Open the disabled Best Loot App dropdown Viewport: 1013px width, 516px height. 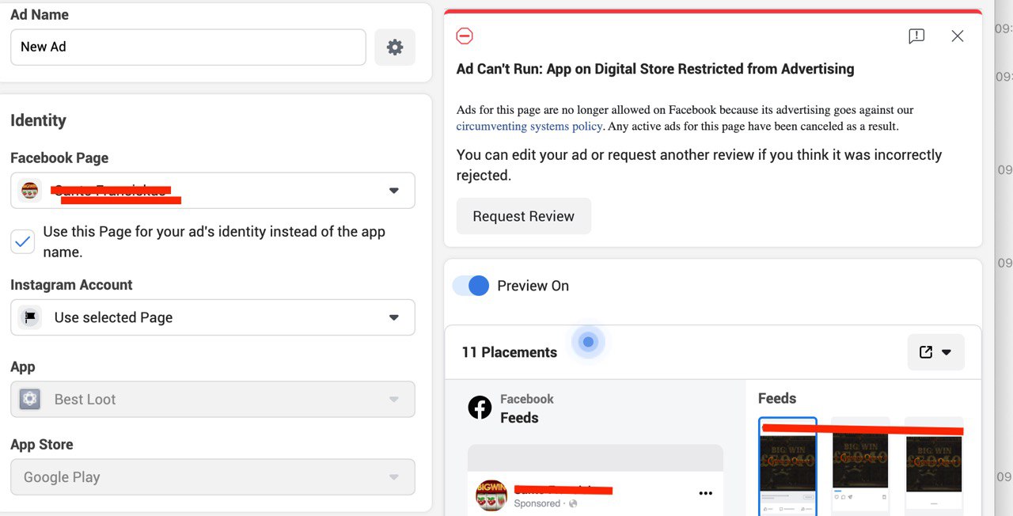click(x=213, y=400)
